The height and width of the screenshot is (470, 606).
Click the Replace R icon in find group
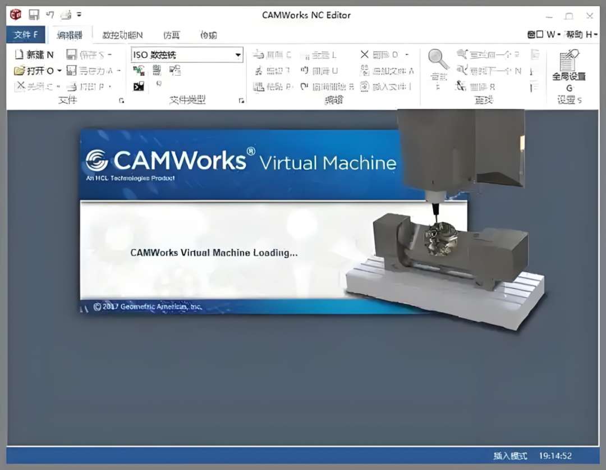[x=461, y=86]
